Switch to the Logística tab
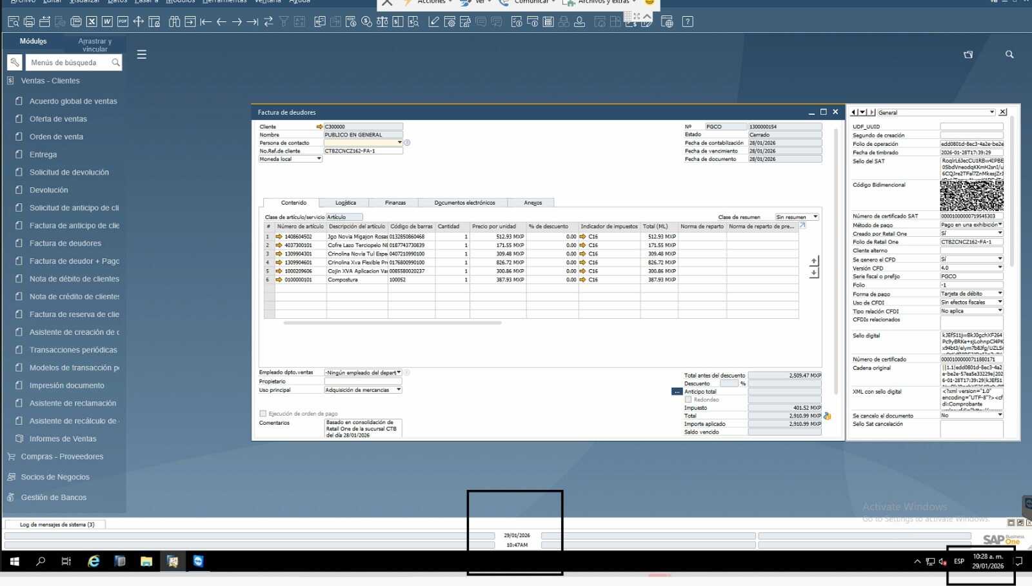The width and height of the screenshot is (1032, 586). tap(345, 203)
